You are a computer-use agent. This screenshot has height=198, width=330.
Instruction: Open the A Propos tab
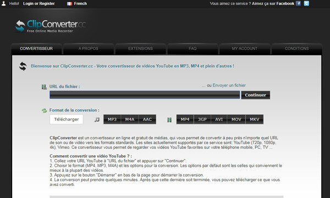tap(89, 49)
